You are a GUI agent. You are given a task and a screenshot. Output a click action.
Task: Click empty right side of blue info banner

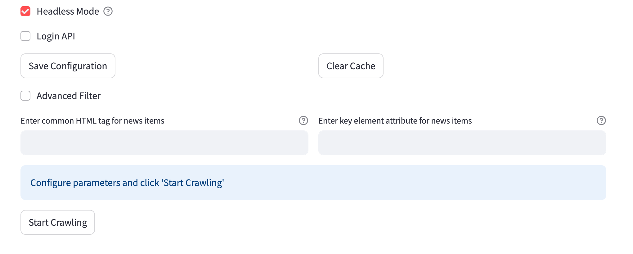[x=465, y=183]
